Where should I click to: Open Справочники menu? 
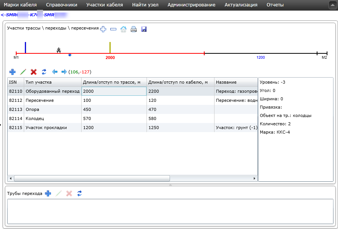click(x=62, y=5)
